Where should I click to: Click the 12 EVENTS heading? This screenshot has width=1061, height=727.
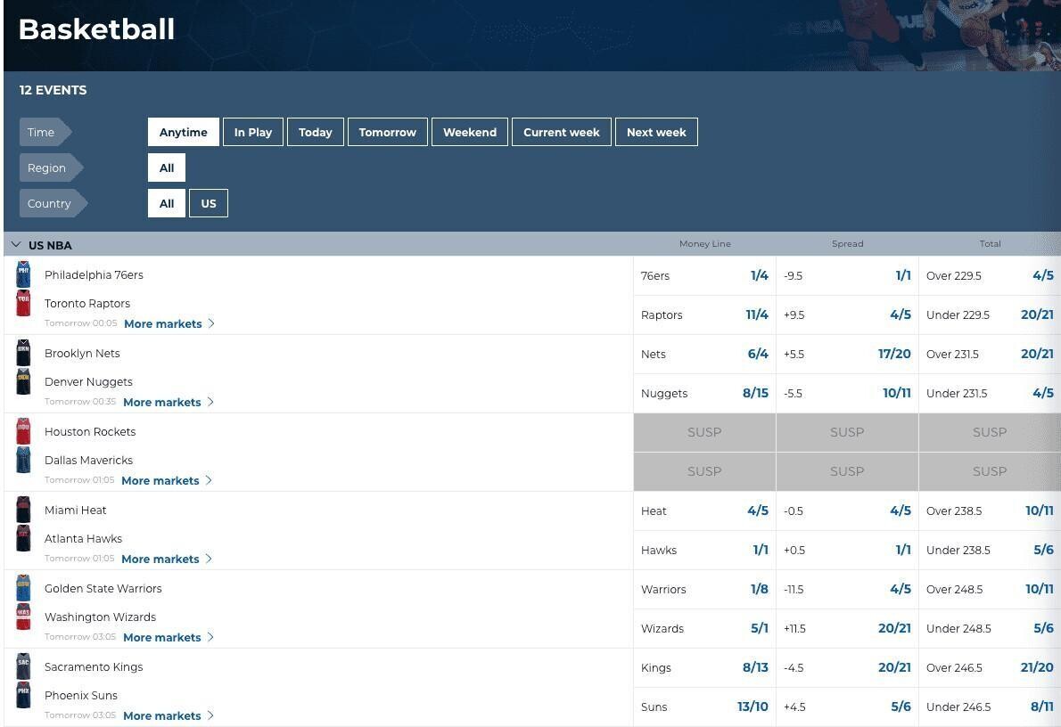click(53, 90)
